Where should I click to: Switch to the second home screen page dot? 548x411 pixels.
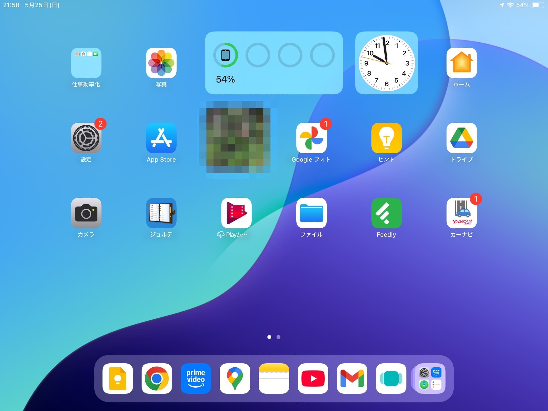click(x=279, y=337)
